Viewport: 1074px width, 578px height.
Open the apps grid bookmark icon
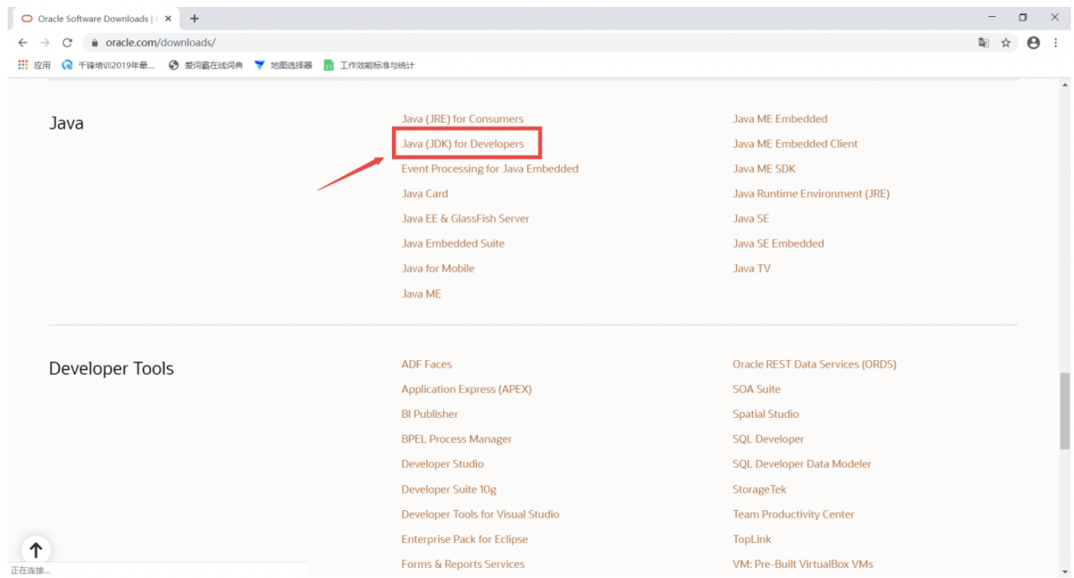point(23,65)
